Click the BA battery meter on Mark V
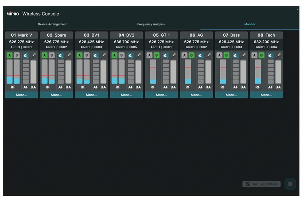 point(33,72)
